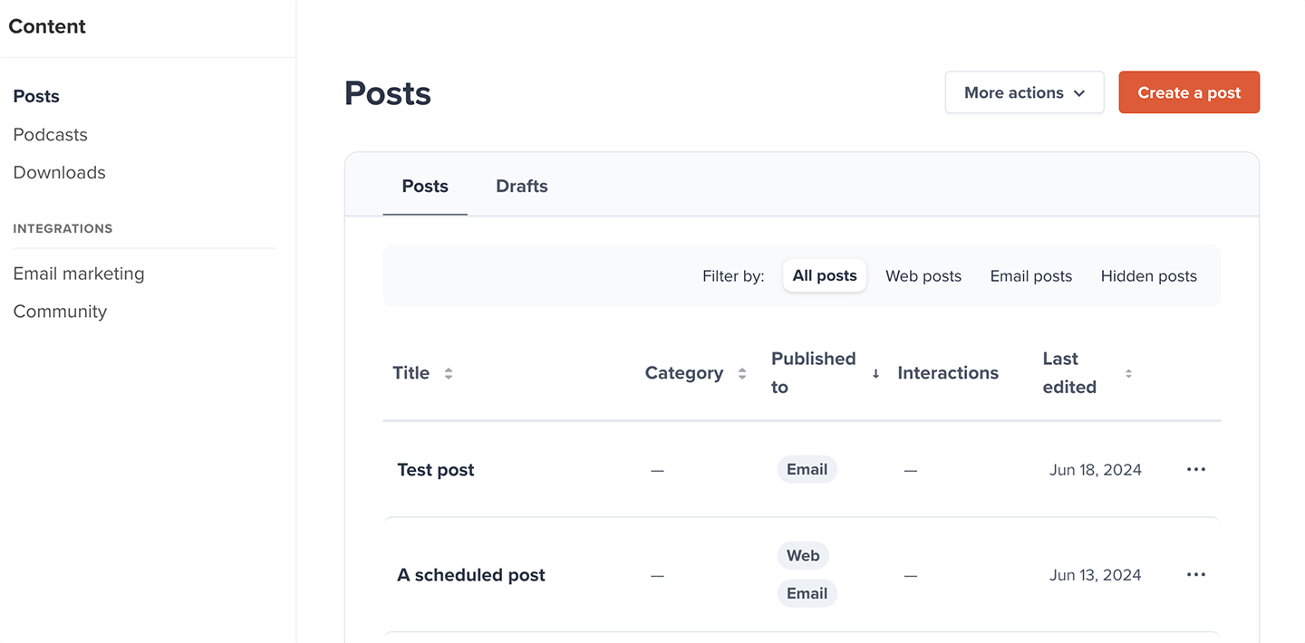The height and width of the screenshot is (643, 1305).
Task: Open options menu for A scheduled post
Action: click(1196, 574)
